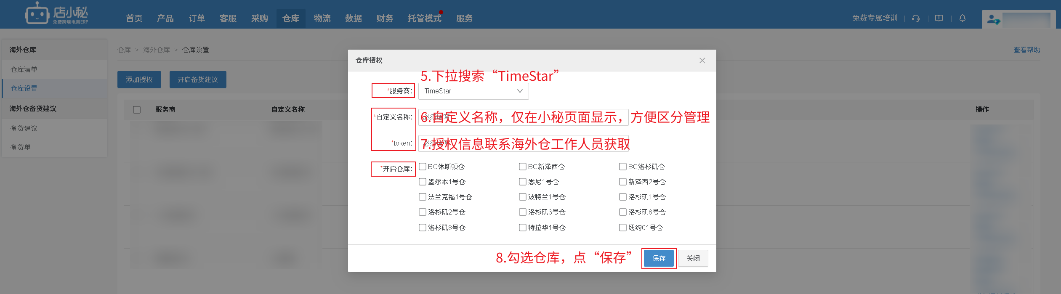1061x294 pixels.
Task: Click the 自定义名称 column header
Action: click(288, 109)
